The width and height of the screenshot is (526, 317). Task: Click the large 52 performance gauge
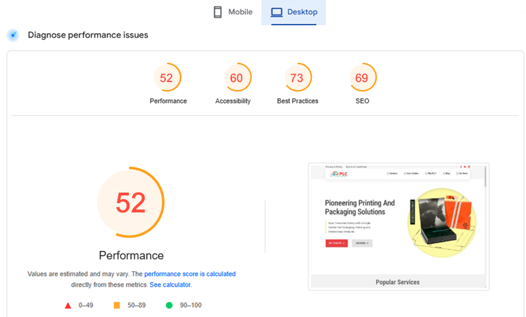130,203
